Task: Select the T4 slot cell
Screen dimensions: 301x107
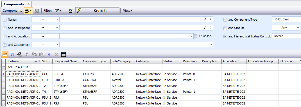Action: (x=47, y=92)
